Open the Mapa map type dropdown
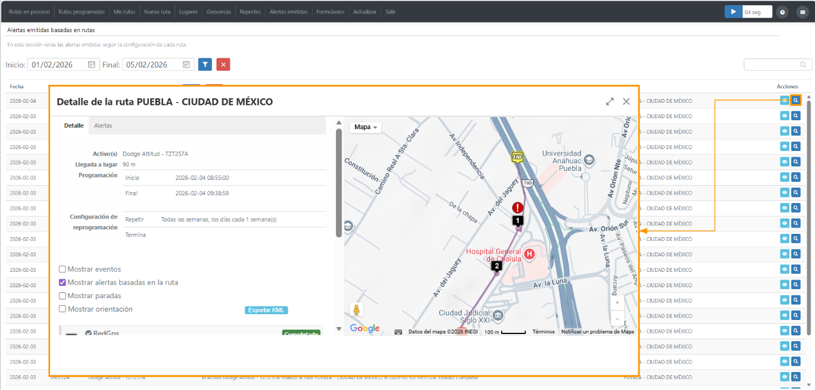This screenshot has width=815, height=390. coord(366,127)
